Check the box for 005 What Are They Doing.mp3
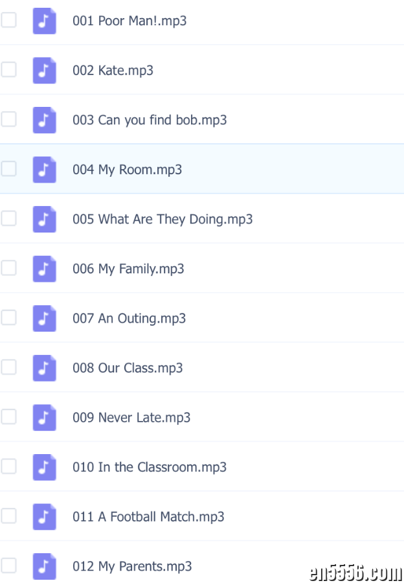The height and width of the screenshot is (583, 404). click(8, 218)
